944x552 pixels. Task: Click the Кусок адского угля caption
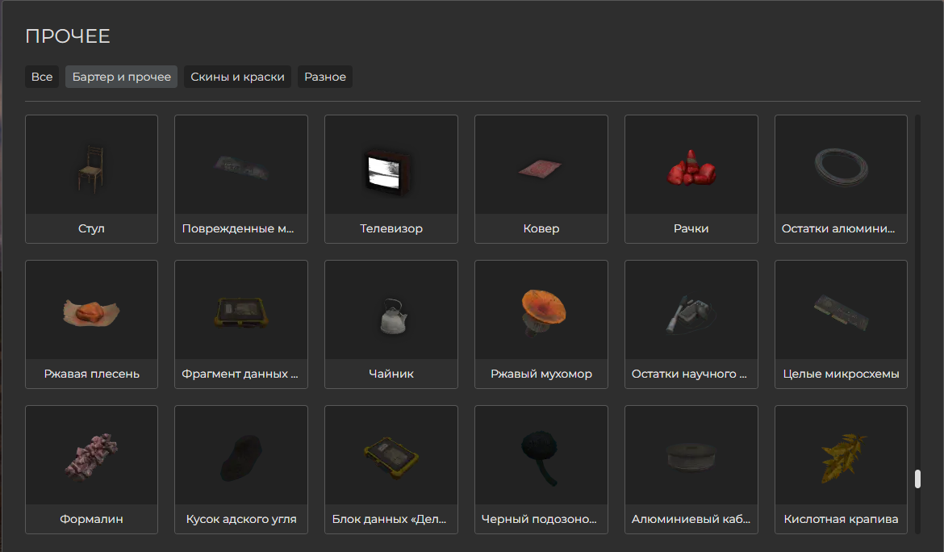coord(241,519)
